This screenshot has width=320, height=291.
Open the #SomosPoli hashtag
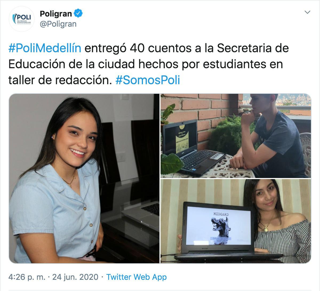(148, 80)
